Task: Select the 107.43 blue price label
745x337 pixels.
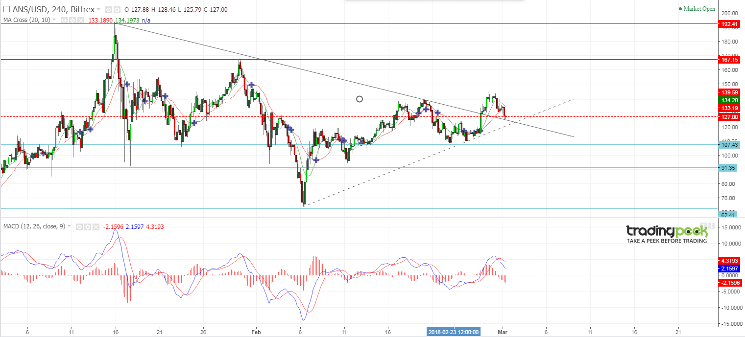Action: (729, 145)
